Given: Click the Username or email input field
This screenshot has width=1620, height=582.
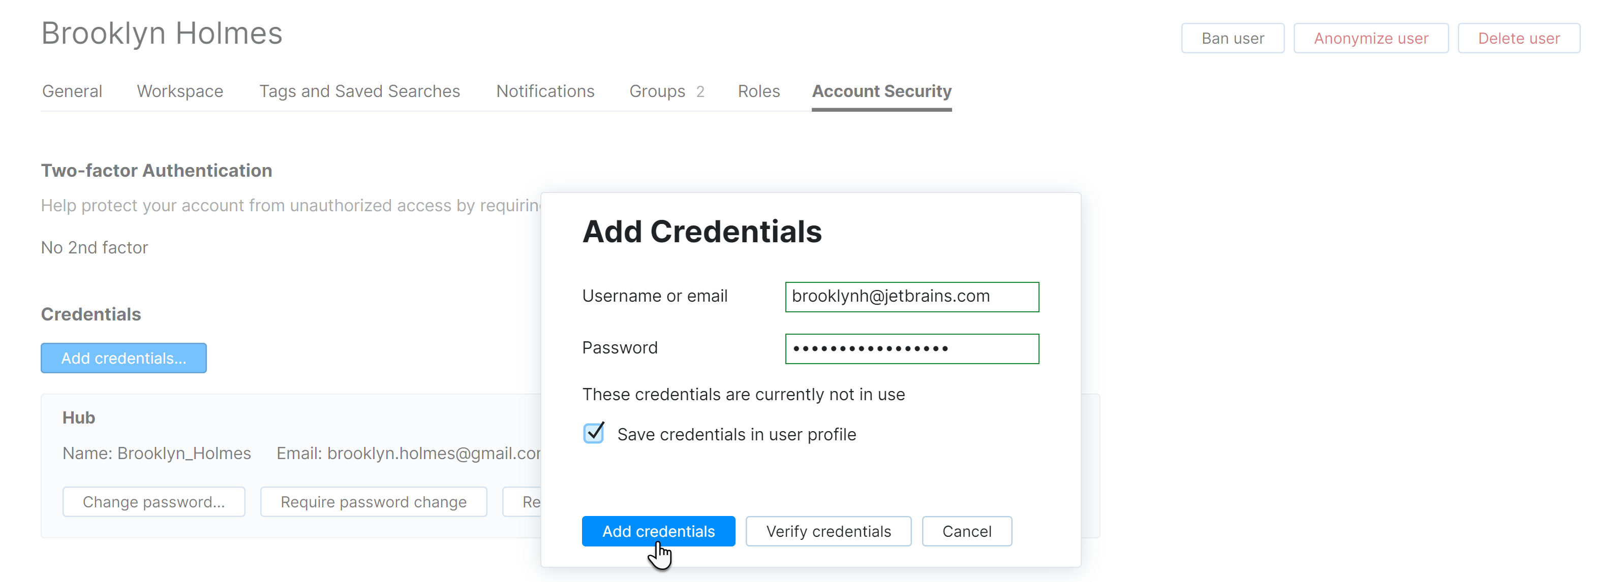Looking at the screenshot, I should coord(910,296).
